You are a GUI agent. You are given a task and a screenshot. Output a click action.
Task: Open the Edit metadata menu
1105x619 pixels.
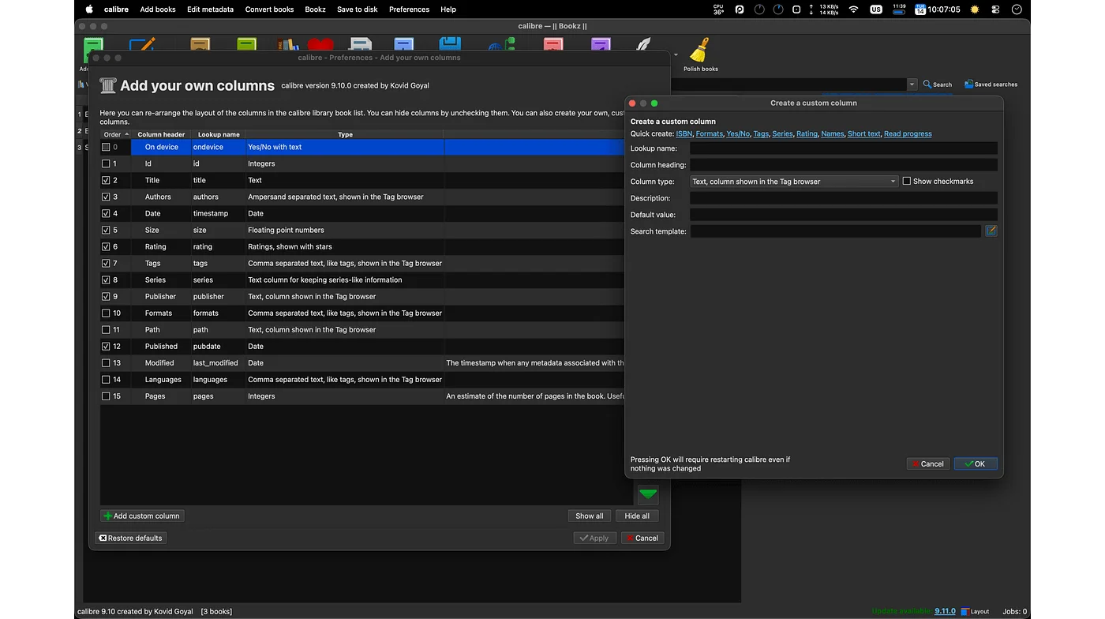coord(210,9)
